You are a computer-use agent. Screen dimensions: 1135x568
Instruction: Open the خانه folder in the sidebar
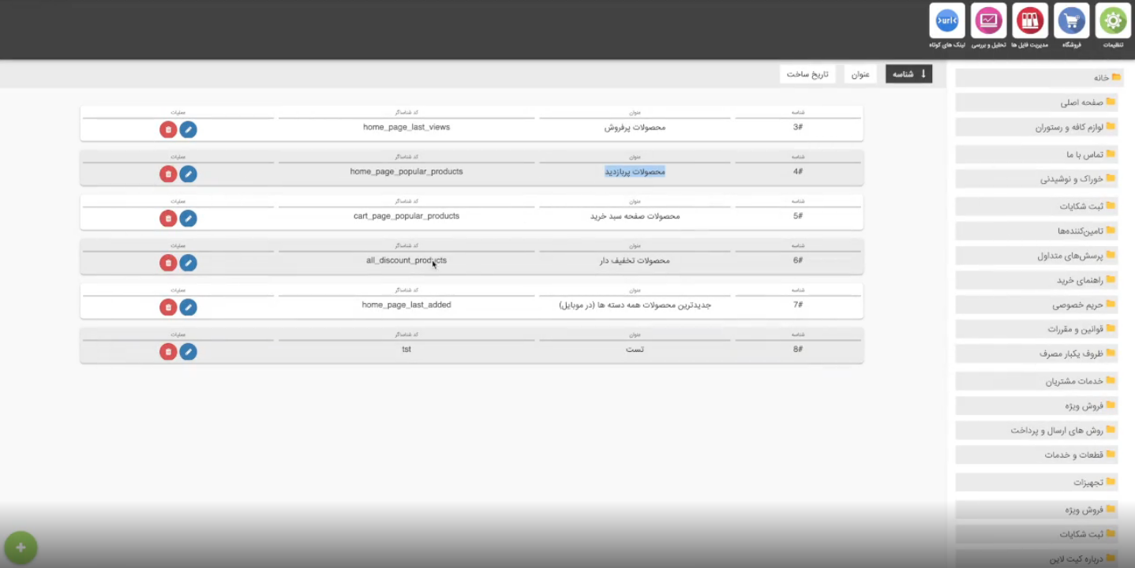[1036, 77]
